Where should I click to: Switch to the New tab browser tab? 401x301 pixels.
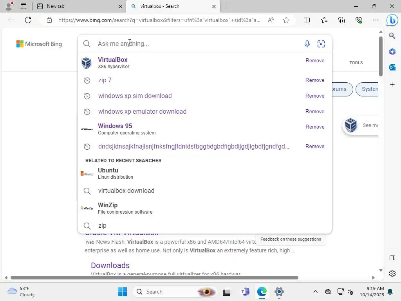79,6
